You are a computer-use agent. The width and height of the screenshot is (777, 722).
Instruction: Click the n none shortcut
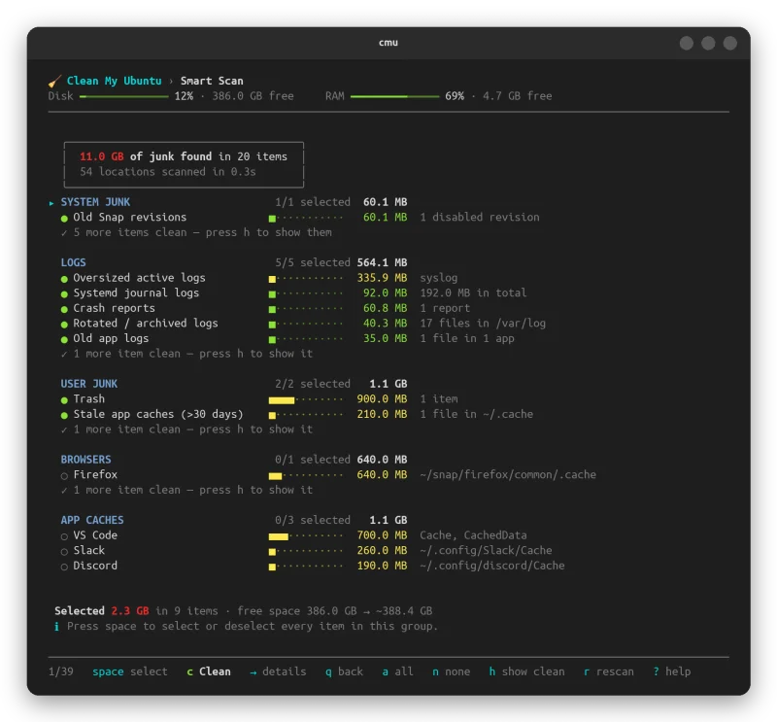click(x=451, y=671)
